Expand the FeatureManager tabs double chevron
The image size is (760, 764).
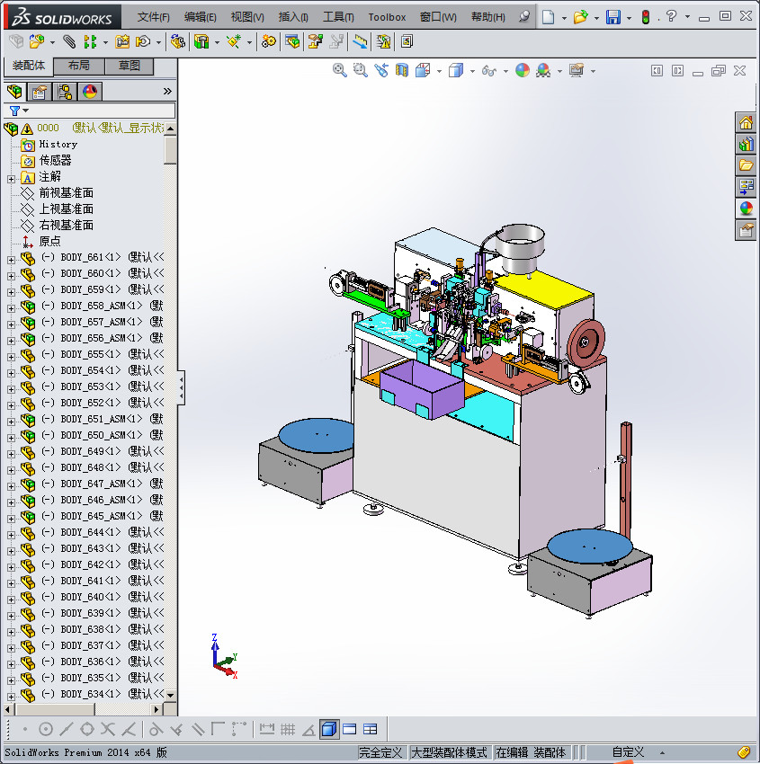pos(167,91)
